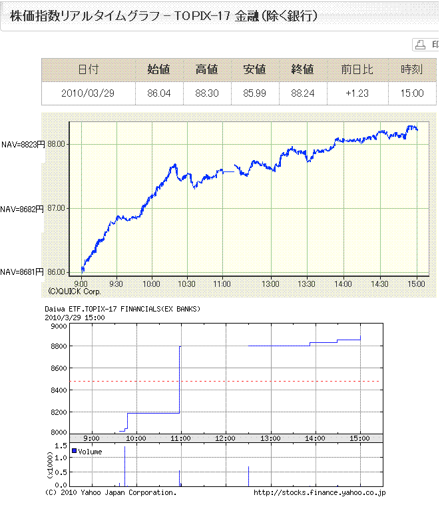The width and height of the screenshot is (448, 505).
Task: Click the page title TOPIX-17 金融(除く銀行)
Action: [164, 15]
